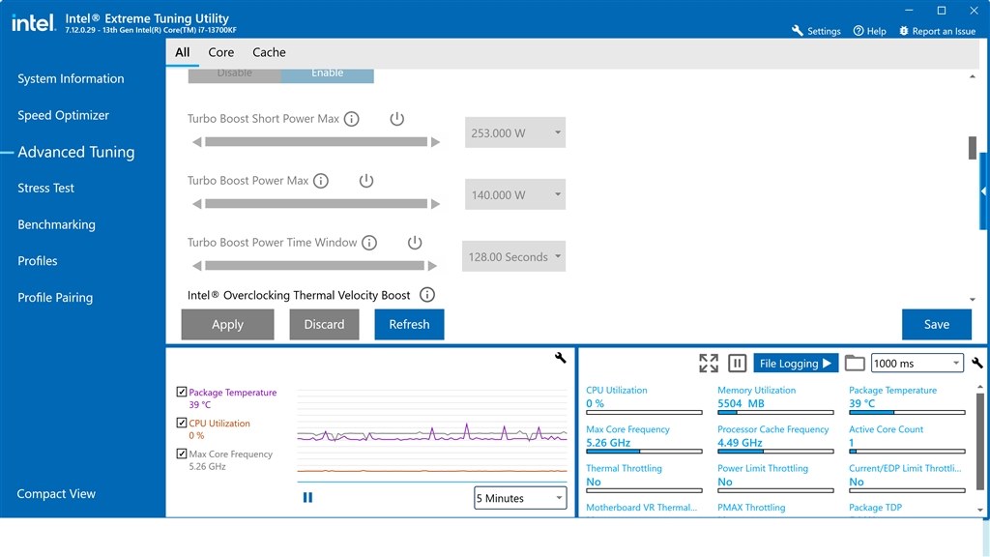This screenshot has height=557, width=990.
Task: Switch to the All tab
Action: tap(183, 52)
